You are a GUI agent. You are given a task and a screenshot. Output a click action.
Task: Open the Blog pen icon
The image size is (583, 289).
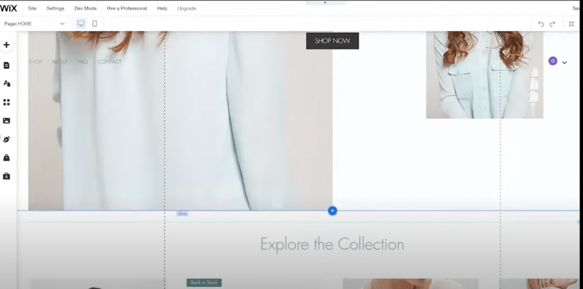(x=7, y=139)
